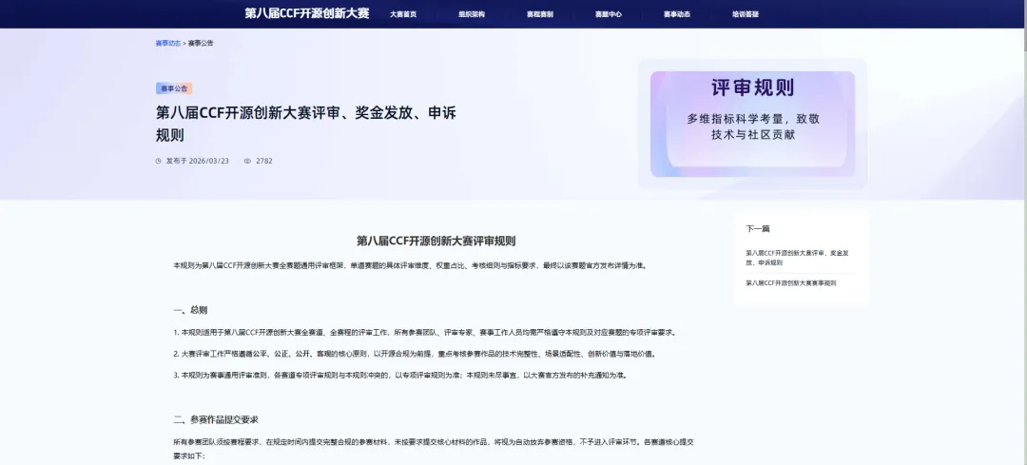Click the main page title 第八届CCF开源创新大赛评审、奖金发放、申诉规则
Viewport: 1027px width, 465px height.
click(306, 124)
